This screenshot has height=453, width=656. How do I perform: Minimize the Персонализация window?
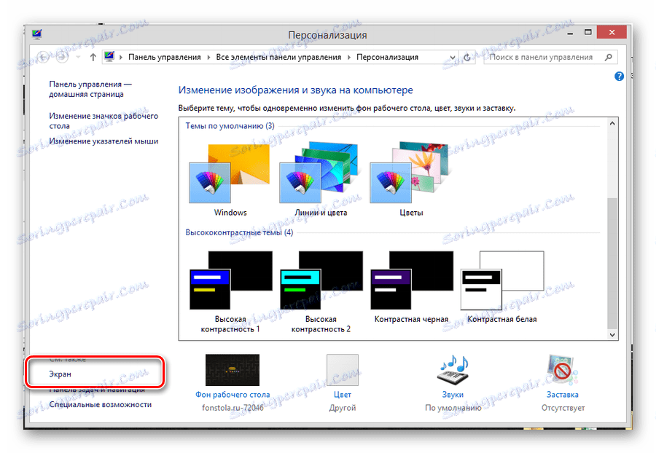[x=570, y=33]
